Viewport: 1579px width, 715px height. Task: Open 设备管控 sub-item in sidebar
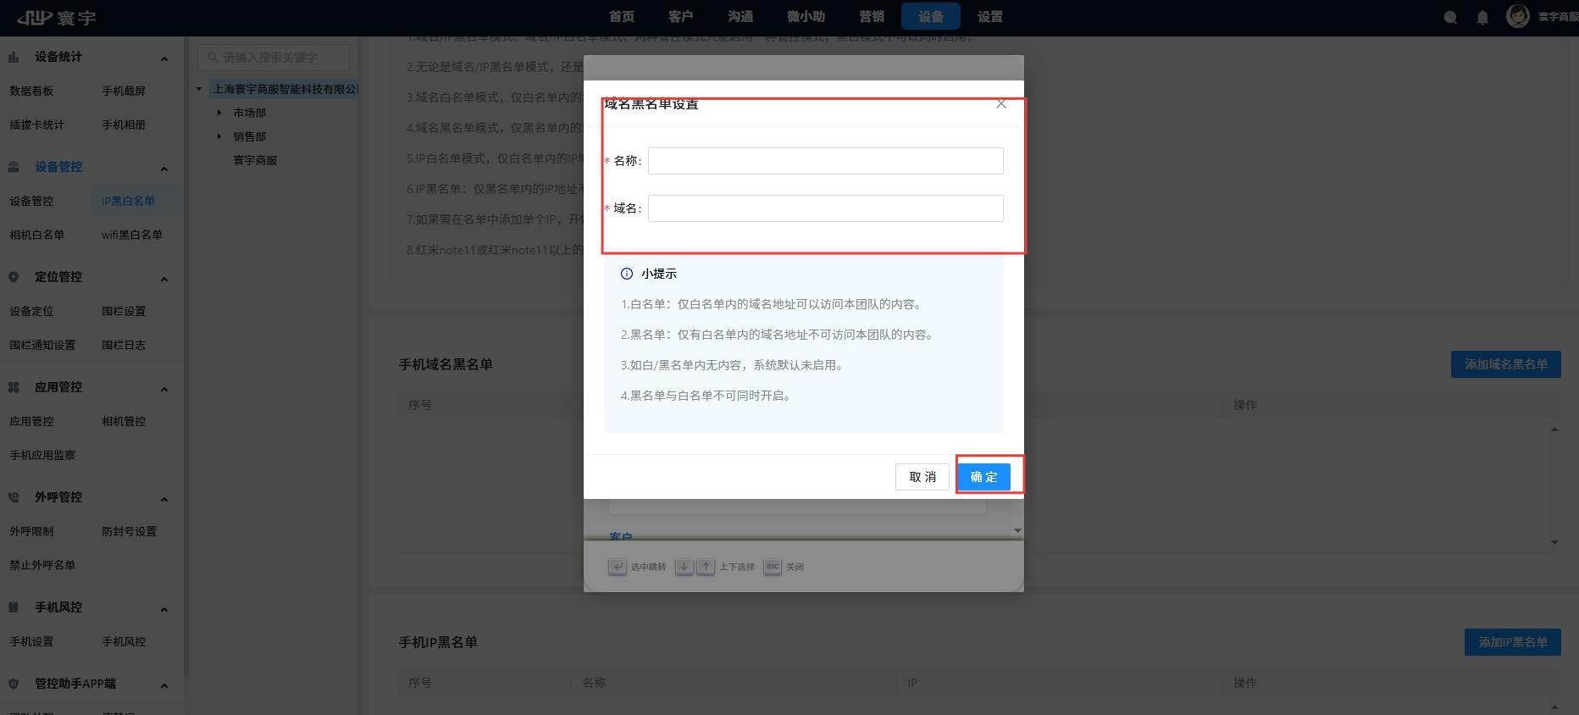point(31,201)
